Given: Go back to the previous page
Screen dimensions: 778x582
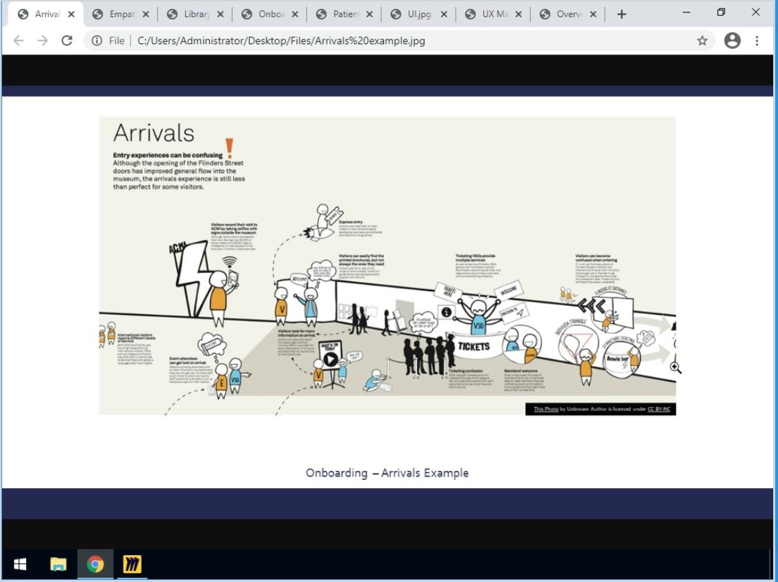Looking at the screenshot, I should click(19, 41).
